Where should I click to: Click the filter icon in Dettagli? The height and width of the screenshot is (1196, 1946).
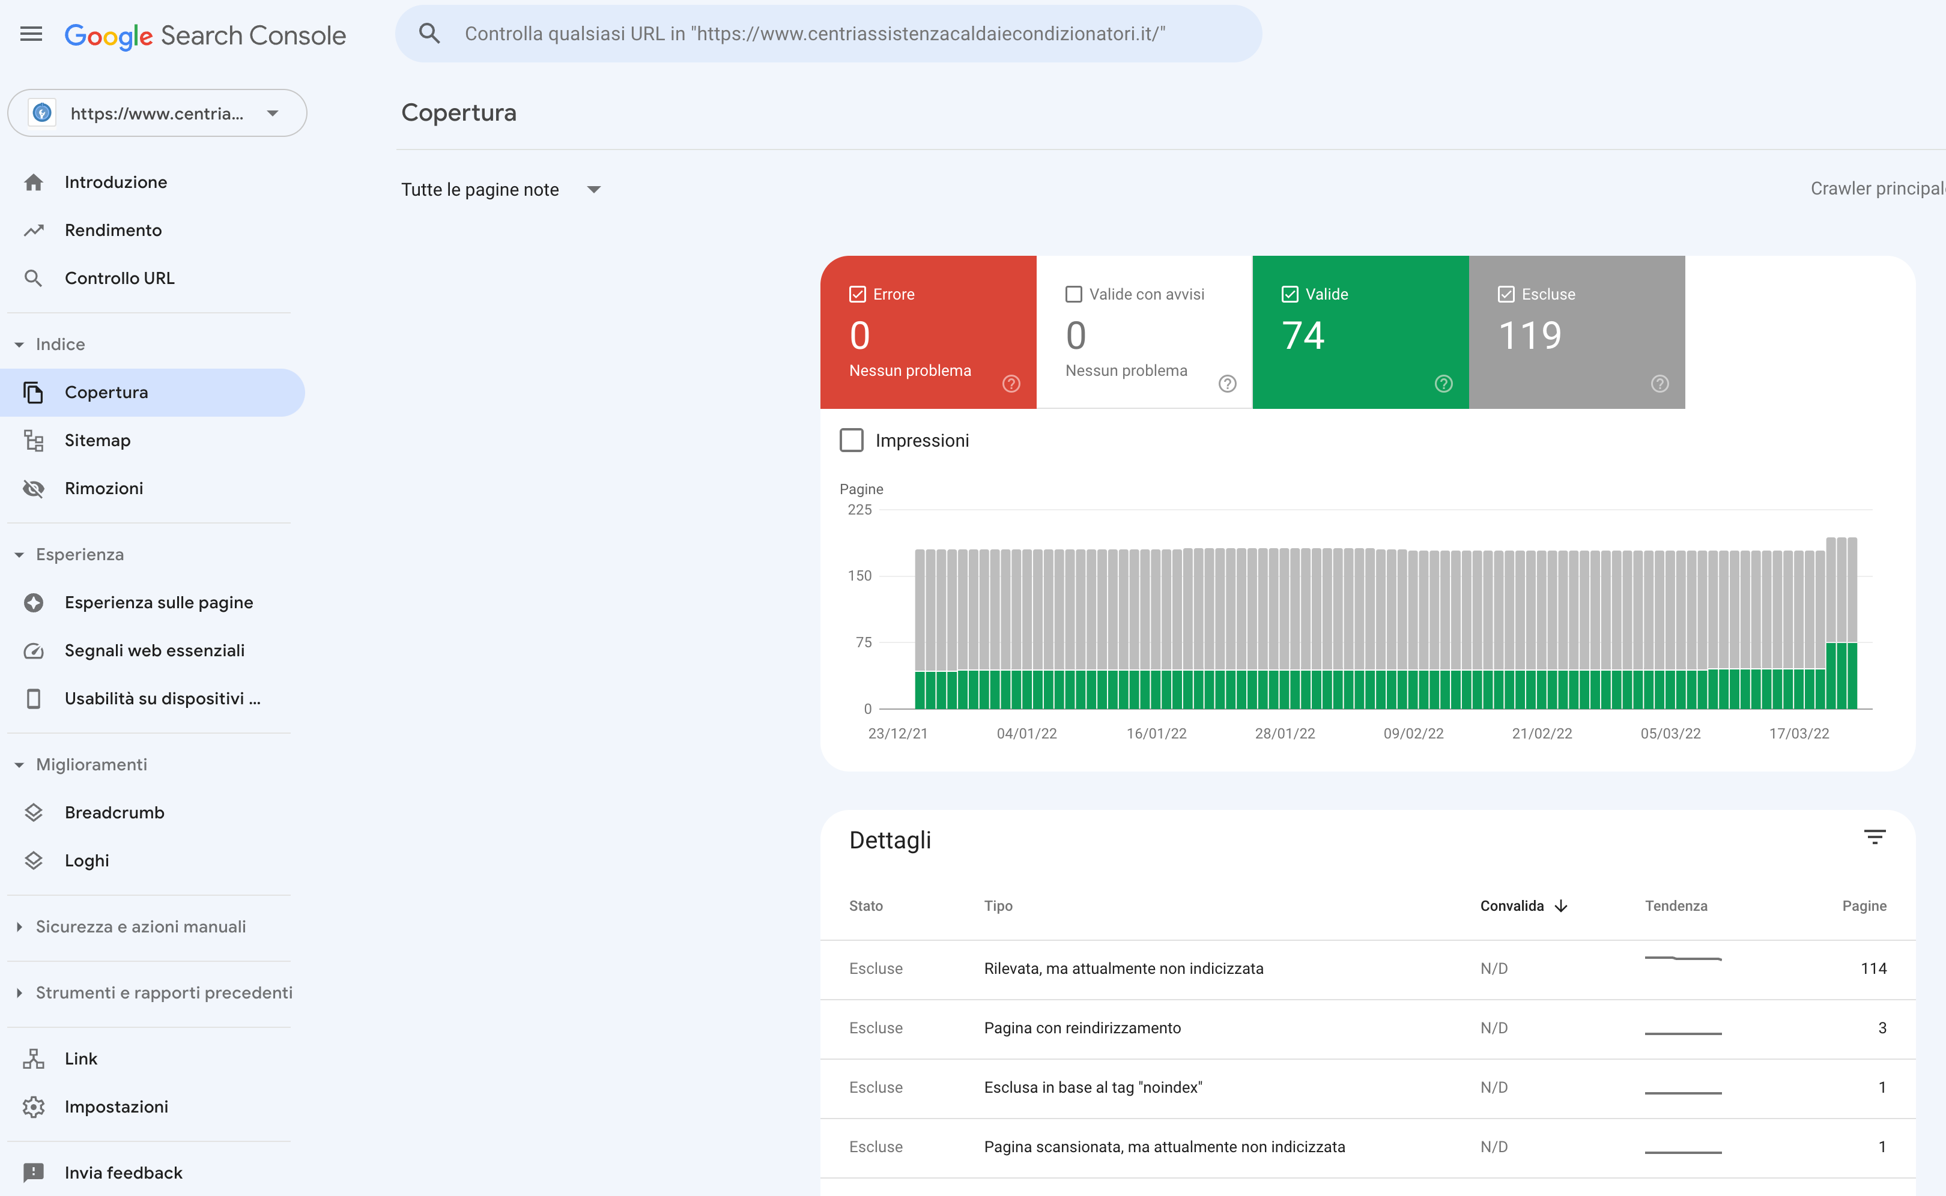[1874, 837]
